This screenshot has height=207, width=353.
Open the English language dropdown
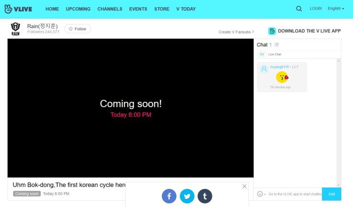point(336,9)
